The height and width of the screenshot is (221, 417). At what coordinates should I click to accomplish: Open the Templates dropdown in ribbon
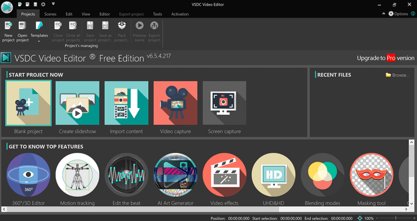tap(39, 32)
